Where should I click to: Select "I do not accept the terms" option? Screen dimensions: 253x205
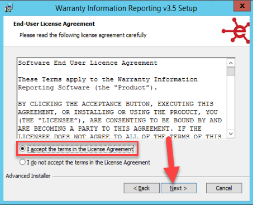click(22, 162)
